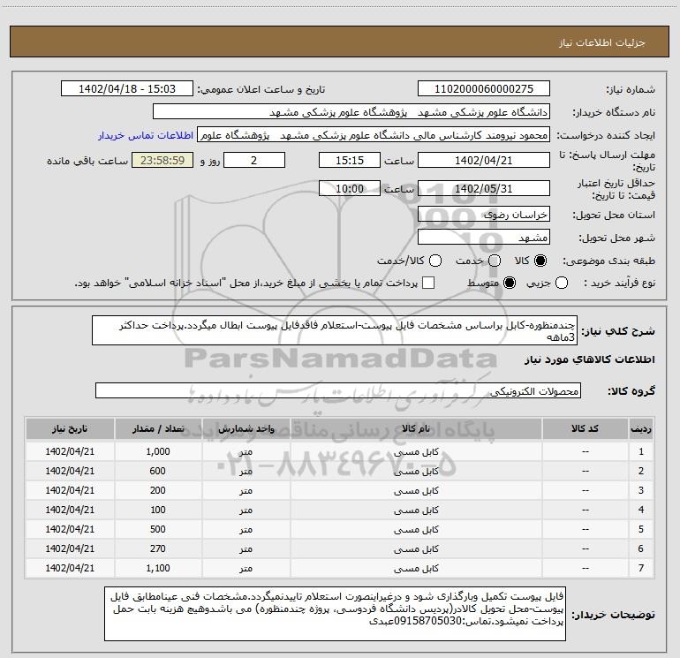Image resolution: width=680 pixels, height=658 pixels.
Task: Click response deadline date 1402/04/21 field
Action: 484,160
